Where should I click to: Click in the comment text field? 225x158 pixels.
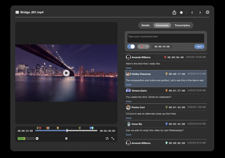166,38
